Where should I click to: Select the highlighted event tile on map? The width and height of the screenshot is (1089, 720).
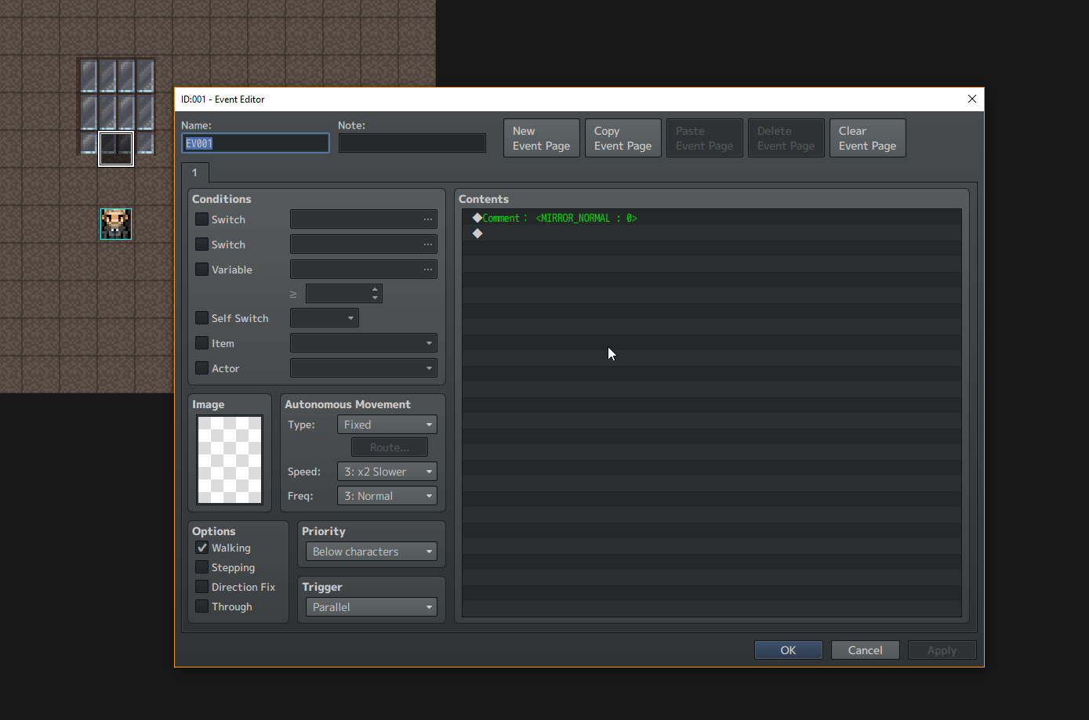tap(116, 149)
